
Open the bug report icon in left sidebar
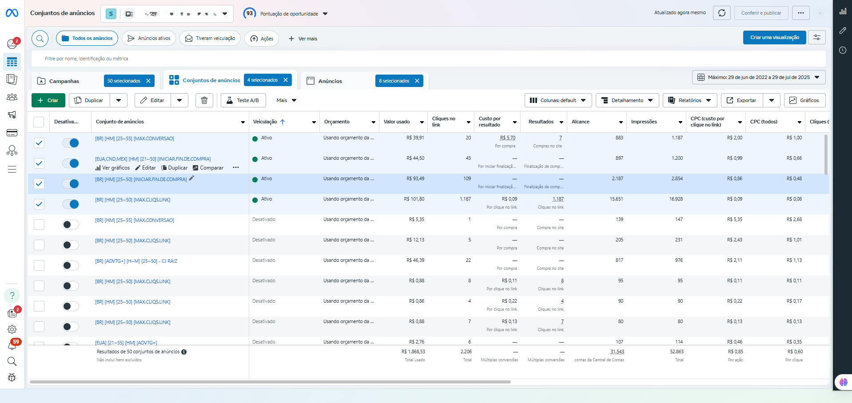(12, 377)
